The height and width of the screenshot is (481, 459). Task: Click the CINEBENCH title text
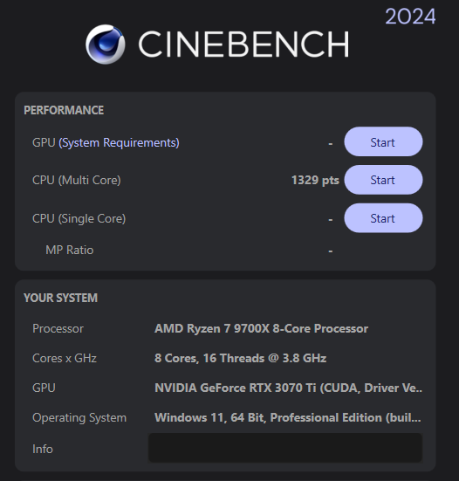243,45
